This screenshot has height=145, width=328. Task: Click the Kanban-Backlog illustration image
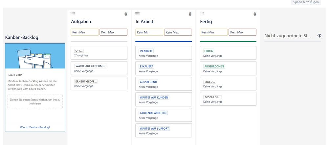tap(35, 56)
